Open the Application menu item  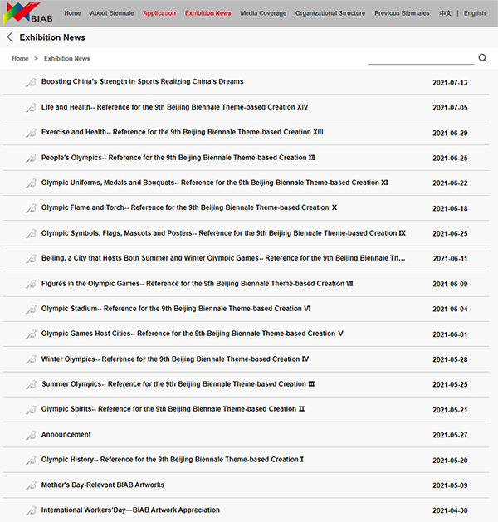point(159,13)
